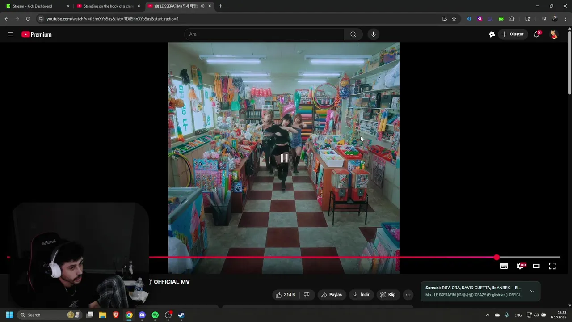
Task: Open YouTube notifications bell
Action: pos(537,34)
